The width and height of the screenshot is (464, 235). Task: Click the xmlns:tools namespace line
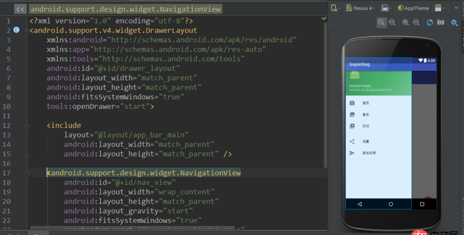pos(146,59)
